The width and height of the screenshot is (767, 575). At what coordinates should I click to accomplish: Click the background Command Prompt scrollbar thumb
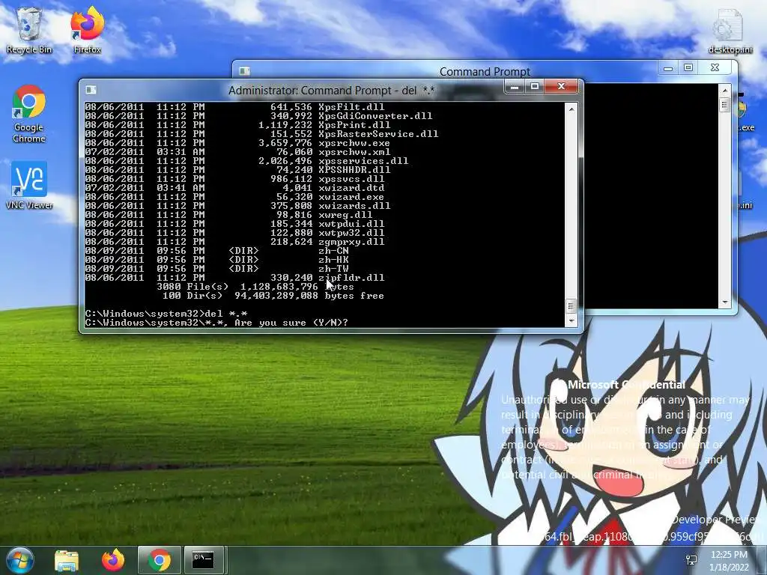coord(725,105)
